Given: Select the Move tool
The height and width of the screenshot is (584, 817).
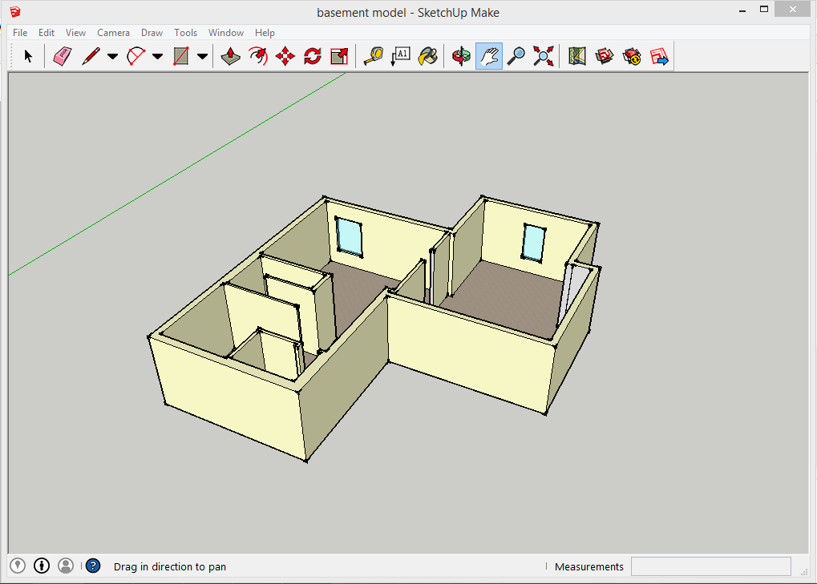Looking at the screenshot, I should point(285,55).
